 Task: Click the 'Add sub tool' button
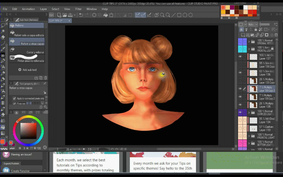coord(27,70)
